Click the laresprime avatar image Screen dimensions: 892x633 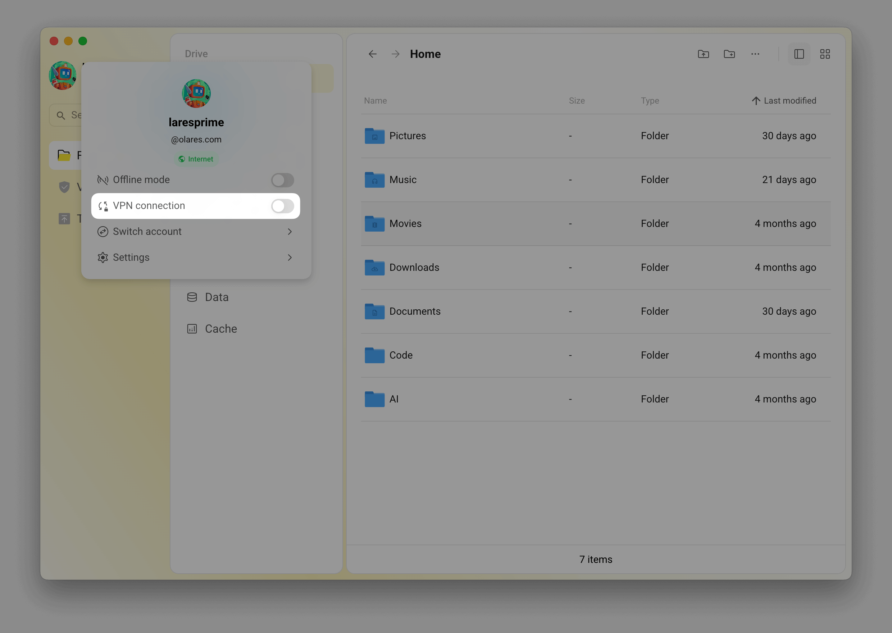tap(196, 93)
